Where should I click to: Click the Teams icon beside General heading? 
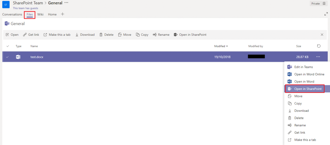coord(7,24)
